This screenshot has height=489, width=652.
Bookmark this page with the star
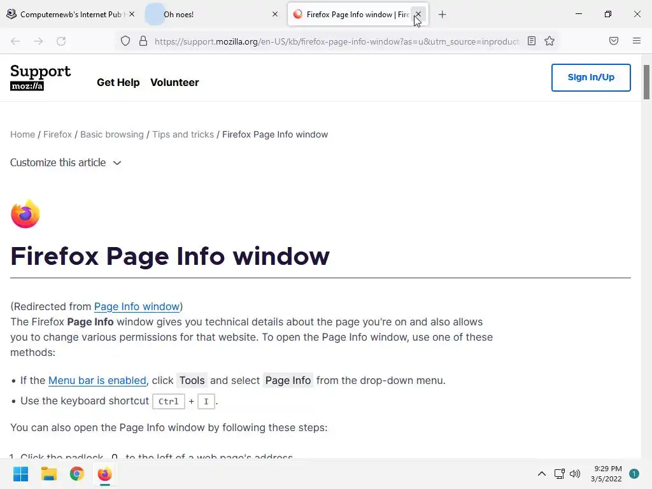[x=549, y=41]
